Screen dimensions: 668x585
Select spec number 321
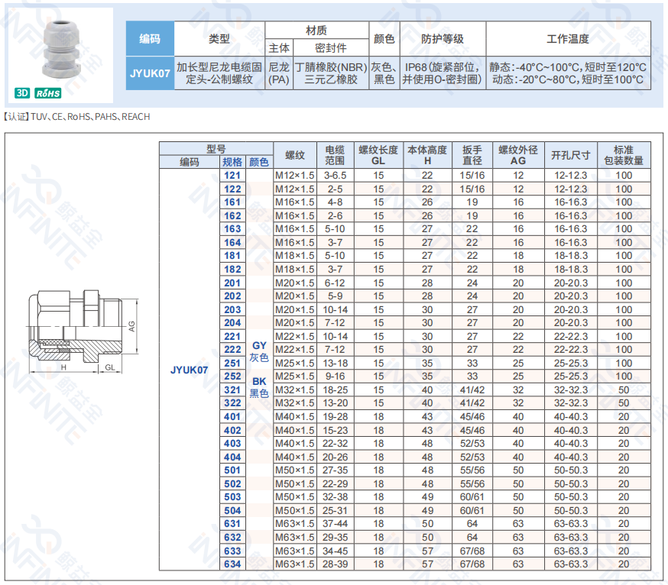point(232,390)
